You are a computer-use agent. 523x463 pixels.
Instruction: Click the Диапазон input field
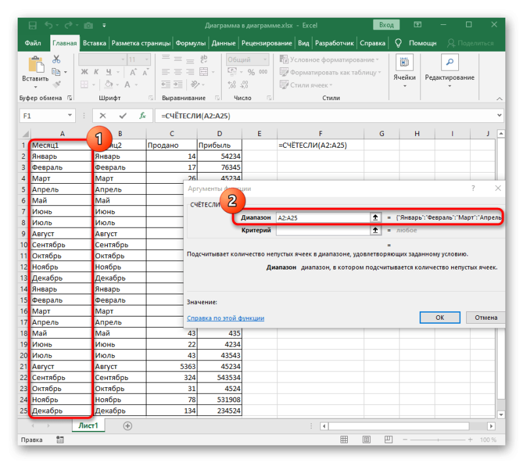[323, 218]
